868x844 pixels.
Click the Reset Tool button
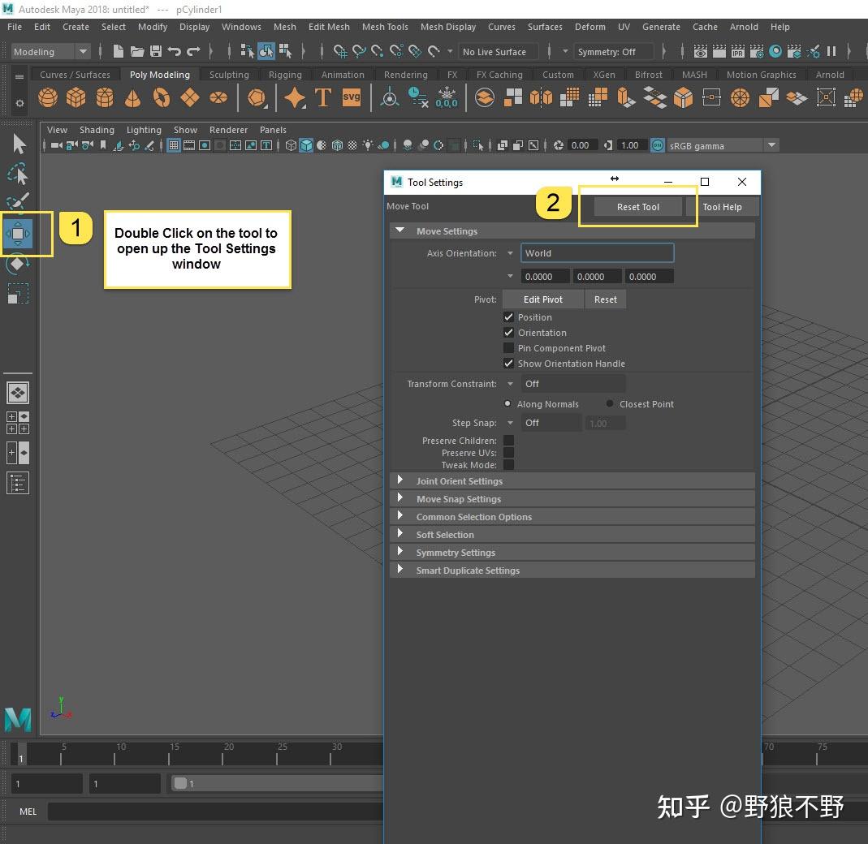point(638,206)
